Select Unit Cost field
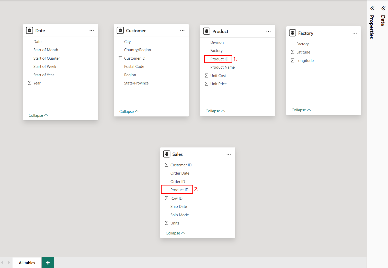Image resolution: width=388 pixels, height=268 pixels. (x=218, y=76)
